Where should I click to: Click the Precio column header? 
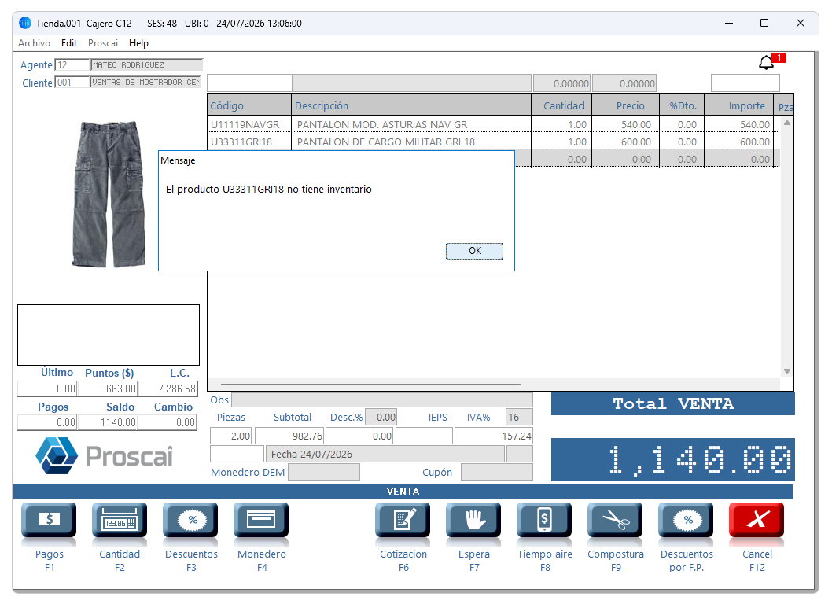(x=626, y=105)
